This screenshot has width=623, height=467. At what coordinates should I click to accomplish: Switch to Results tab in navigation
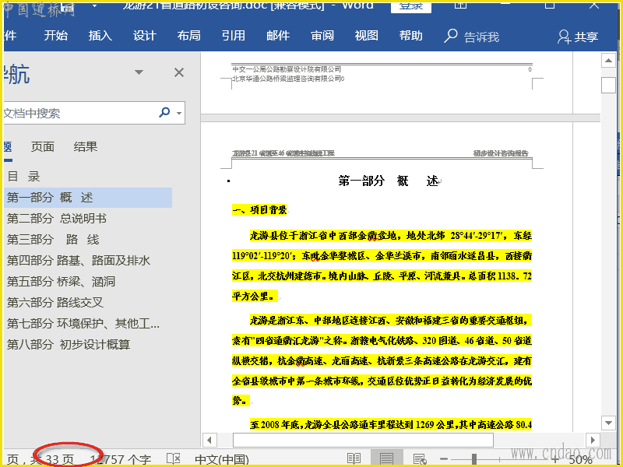[x=86, y=146]
